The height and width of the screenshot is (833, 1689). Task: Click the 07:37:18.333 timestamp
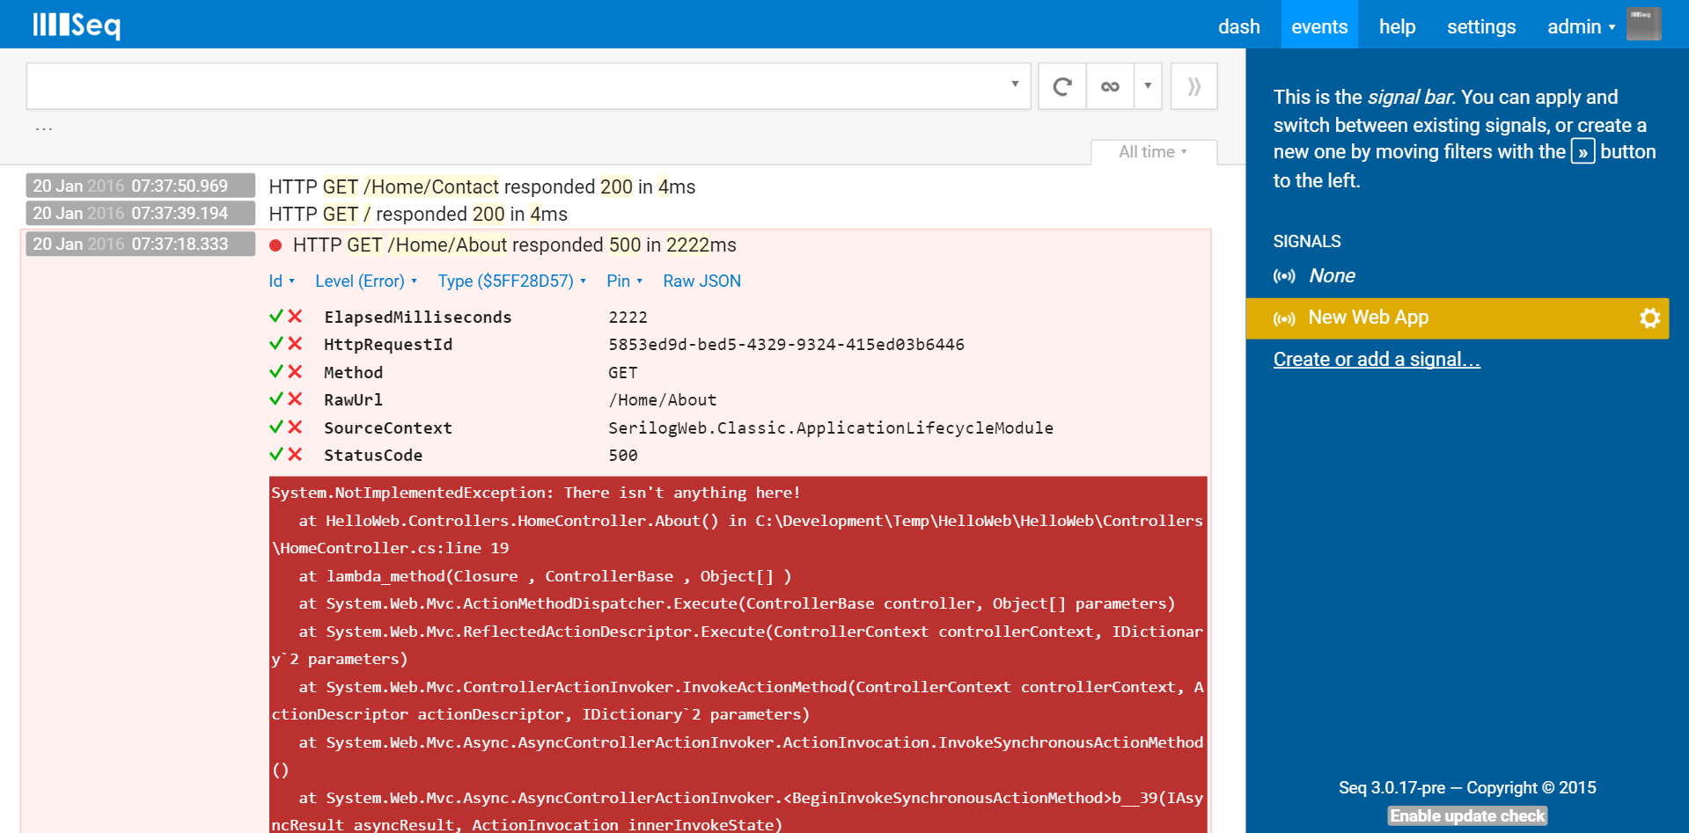[141, 244]
